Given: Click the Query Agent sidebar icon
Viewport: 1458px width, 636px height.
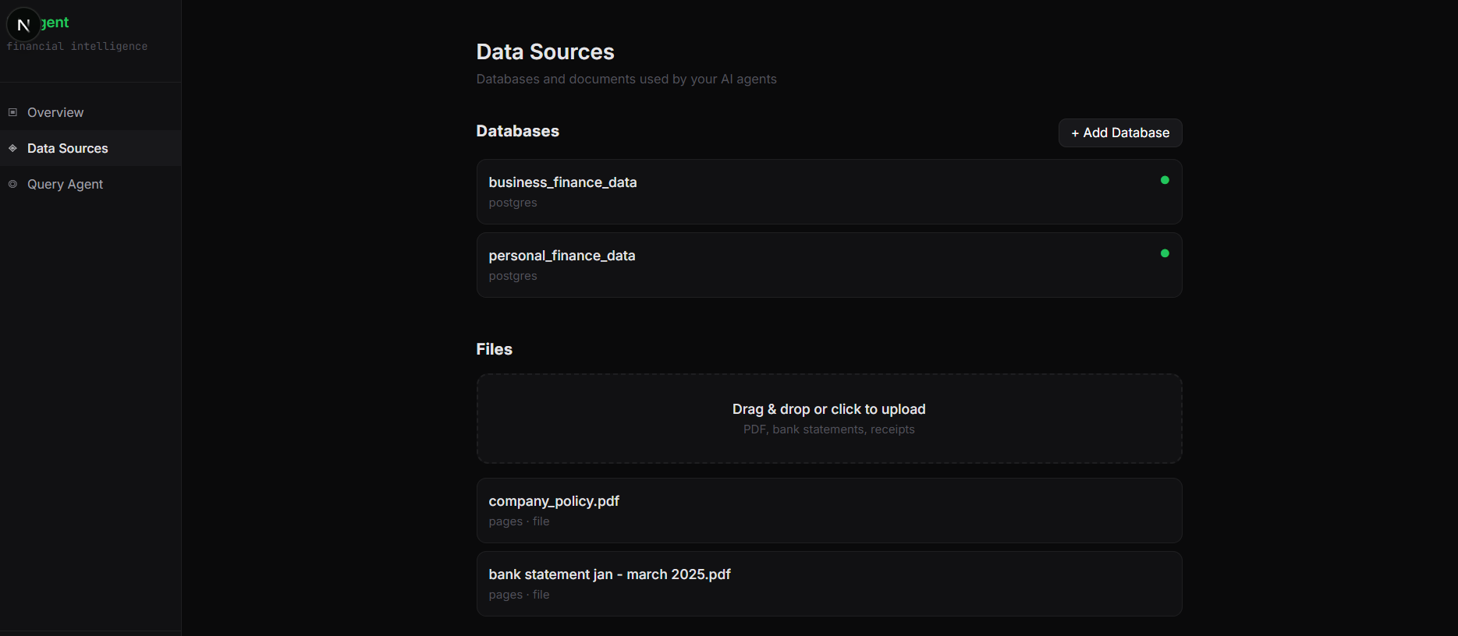Looking at the screenshot, I should pyautogui.click(x=12, y=184).
